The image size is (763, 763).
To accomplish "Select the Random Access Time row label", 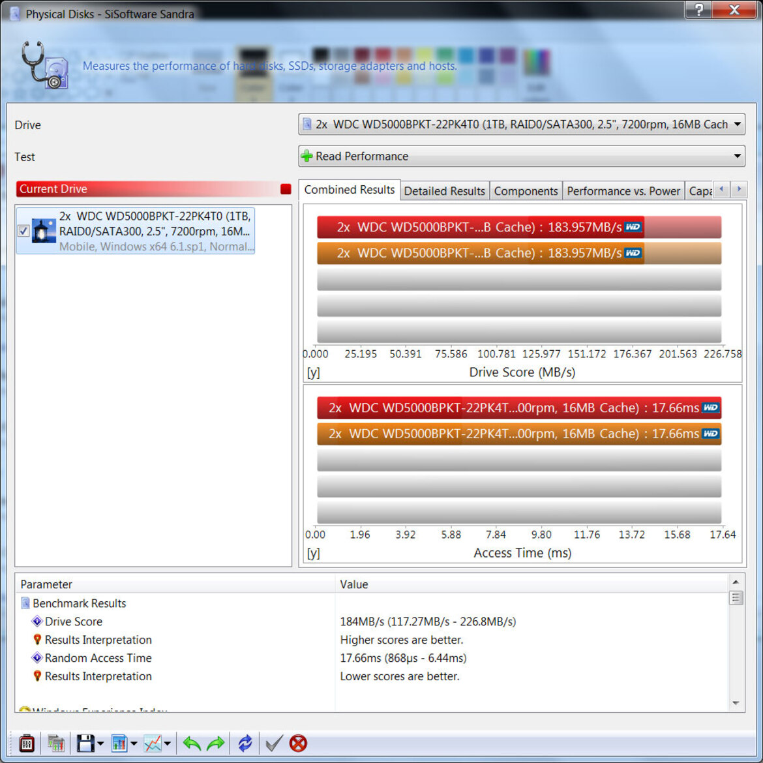I will [x=98, y=658].
